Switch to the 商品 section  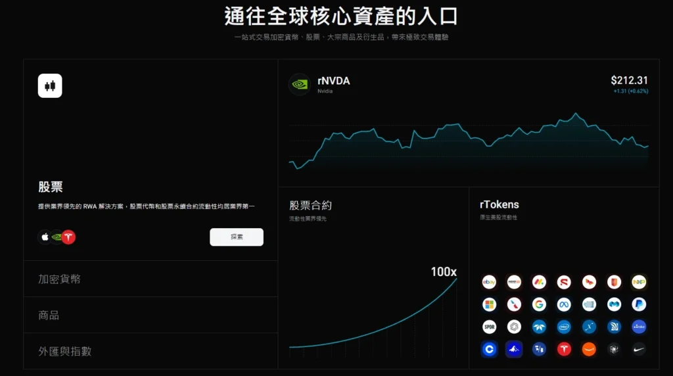[x=151, y=315]
